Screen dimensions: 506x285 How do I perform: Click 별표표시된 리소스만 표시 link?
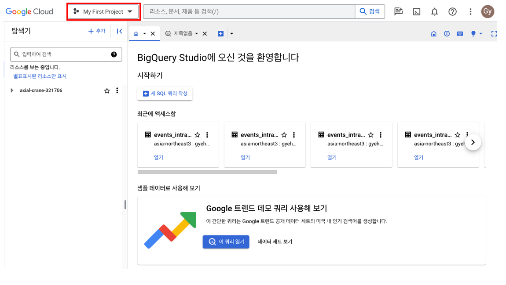[x=40, y=76]
